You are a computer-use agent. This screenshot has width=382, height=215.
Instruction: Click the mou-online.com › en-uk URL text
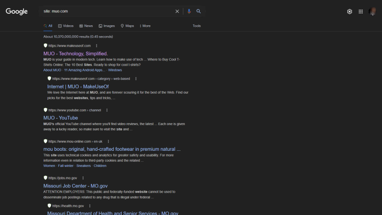tap(75, 141)
